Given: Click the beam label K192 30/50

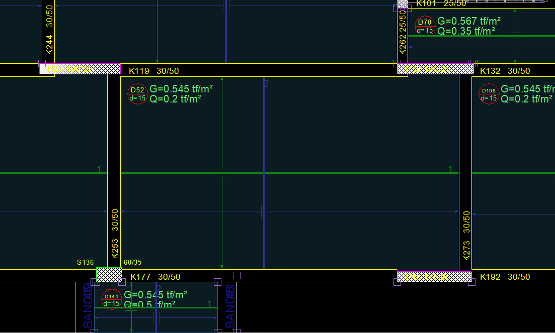Looking at the screenshot, I should [x=505, y=277].
